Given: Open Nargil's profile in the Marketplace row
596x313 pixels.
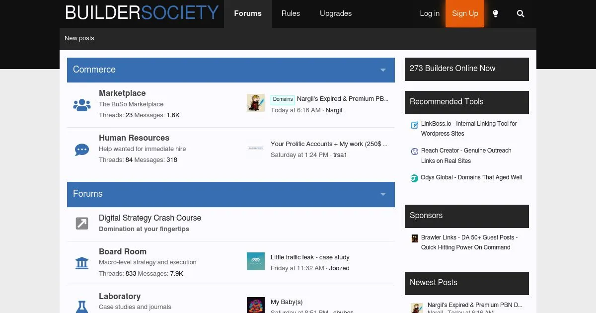Looking at the screenshot, I should (334, 110).
